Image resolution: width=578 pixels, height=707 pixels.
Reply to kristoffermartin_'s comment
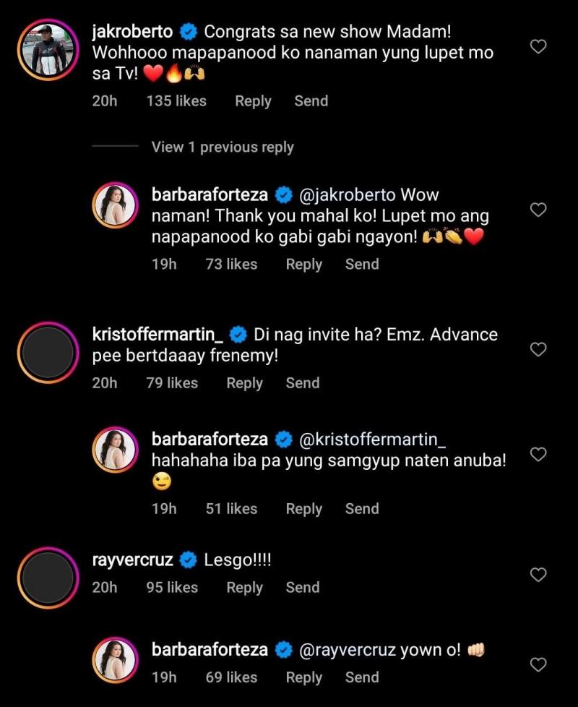click(x=244, y=383)
